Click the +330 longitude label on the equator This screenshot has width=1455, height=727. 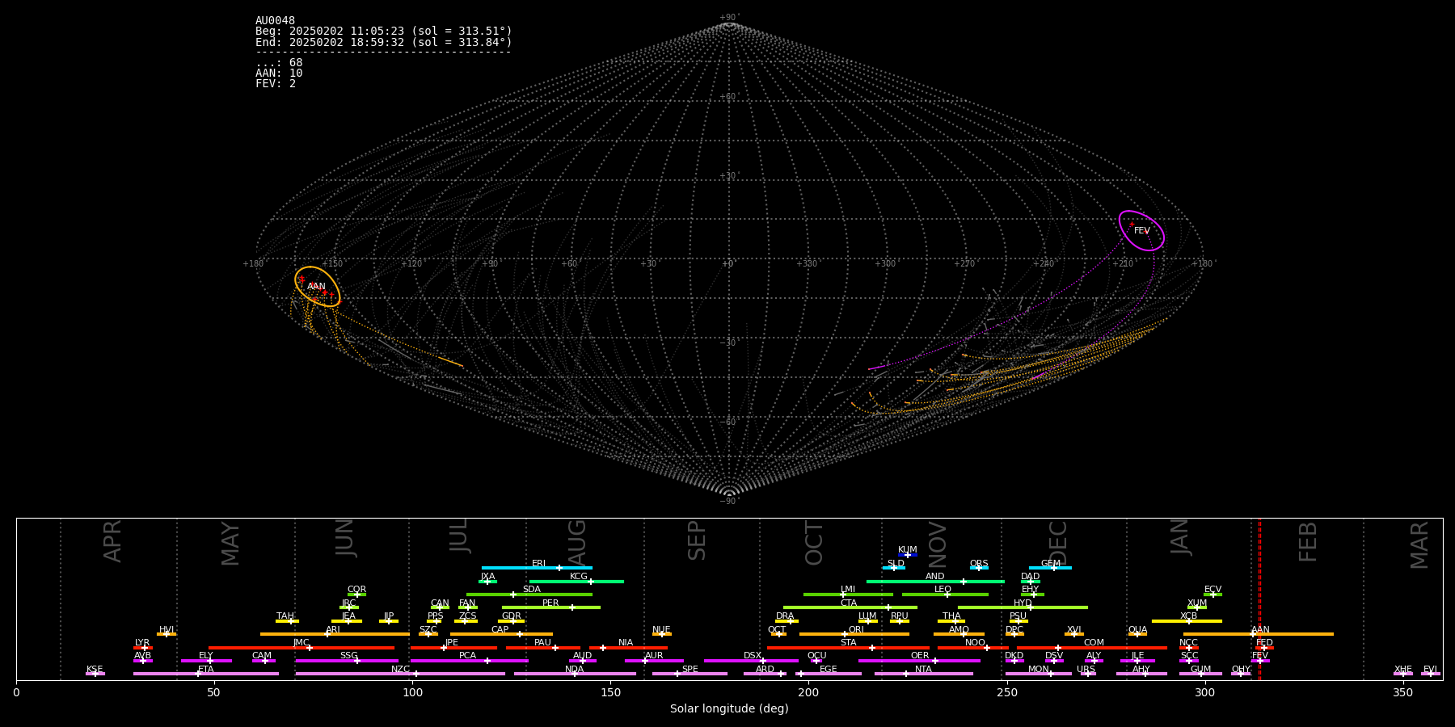[x=807, y=264]
